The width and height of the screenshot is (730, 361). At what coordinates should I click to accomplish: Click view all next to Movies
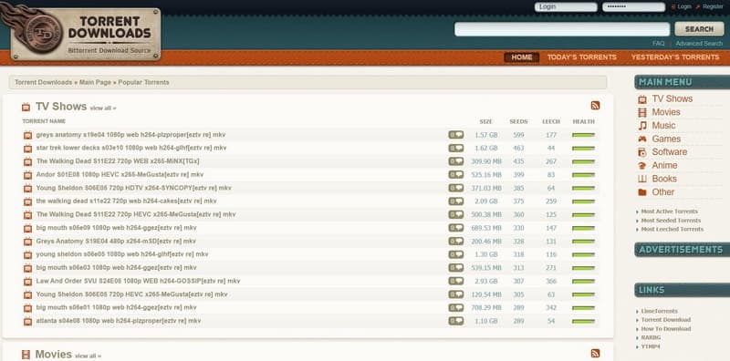(88, 356)
